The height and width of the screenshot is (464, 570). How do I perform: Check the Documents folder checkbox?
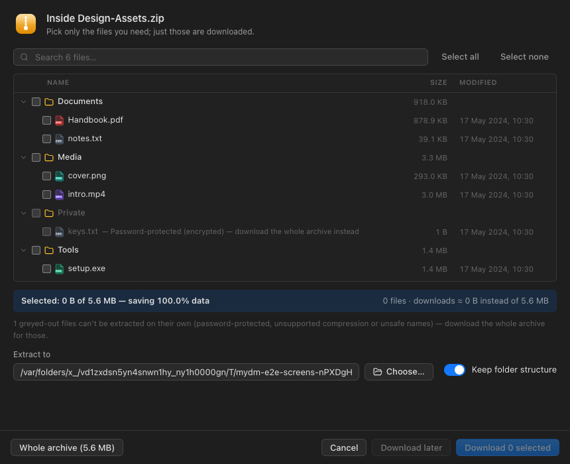tap(36, 102)
